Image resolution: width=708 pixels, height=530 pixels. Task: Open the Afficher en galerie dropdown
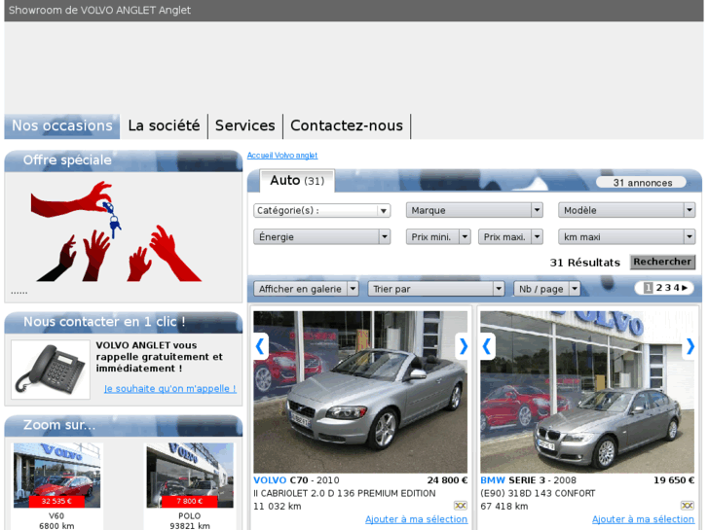point(306,289)
